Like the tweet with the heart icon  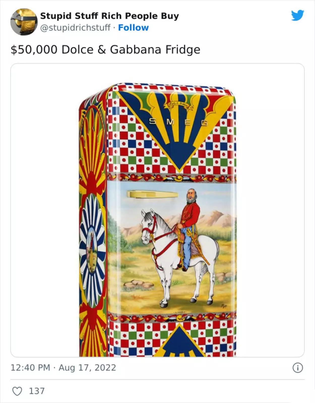[x=17, y=391]
